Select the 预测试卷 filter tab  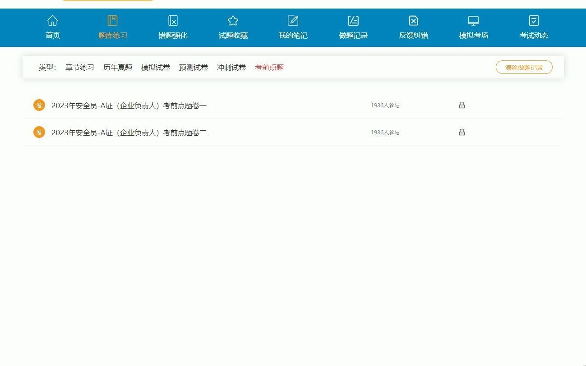pyautogui.click(x=194, y=67)
